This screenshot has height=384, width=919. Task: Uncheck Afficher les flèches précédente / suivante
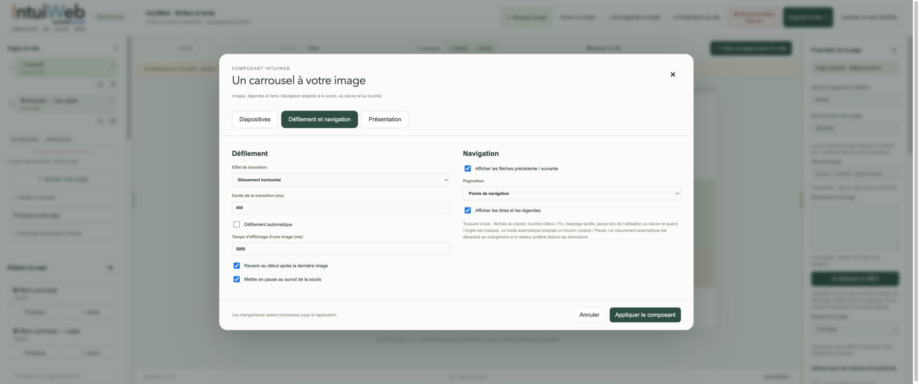[468, 169]
